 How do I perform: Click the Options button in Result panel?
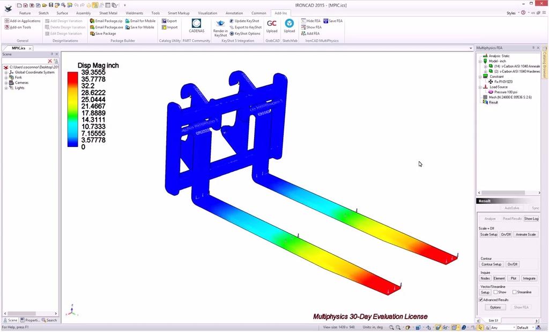(x=495, y=307)
